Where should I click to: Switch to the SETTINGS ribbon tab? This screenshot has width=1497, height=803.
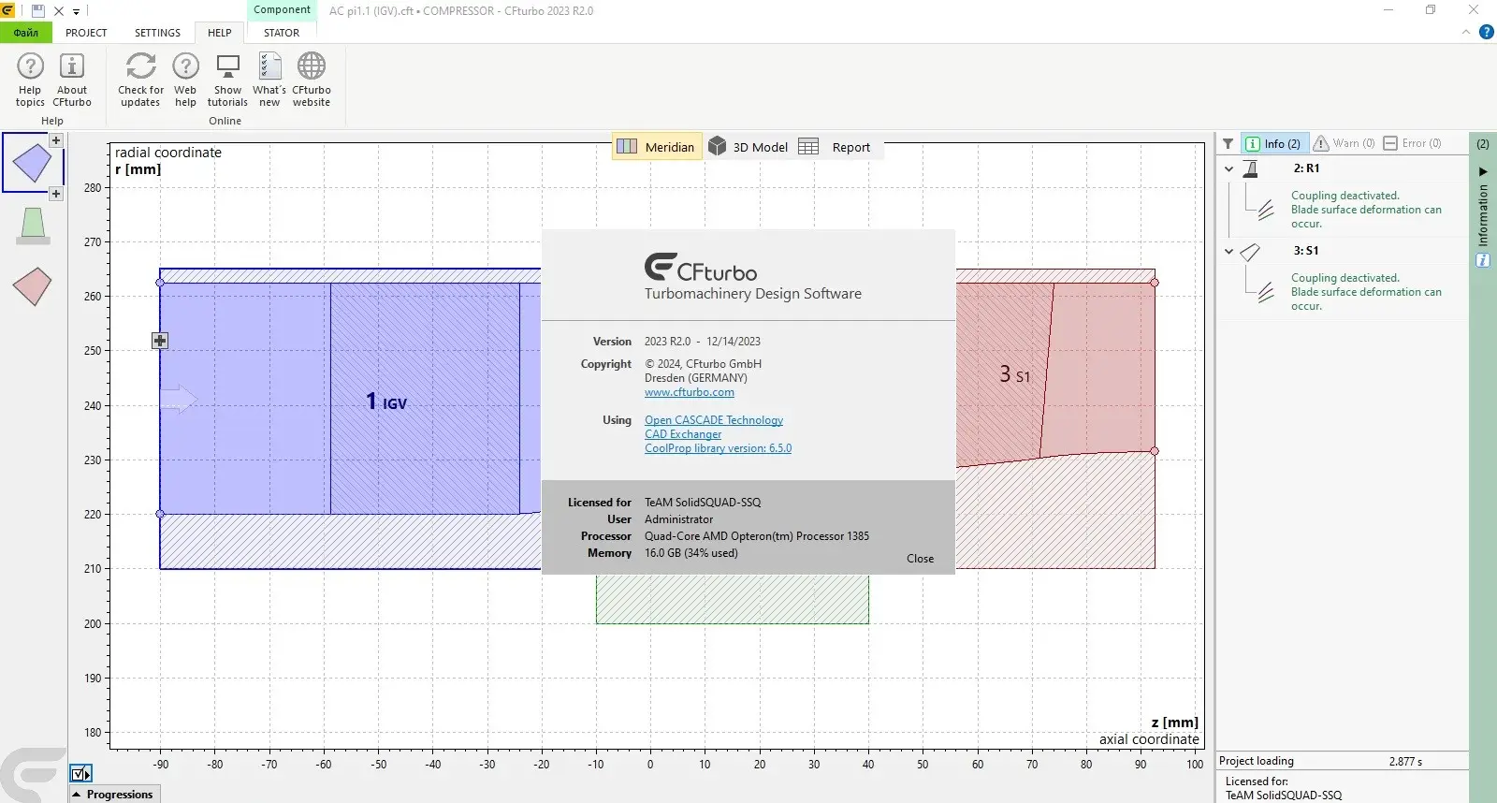(157, 33)
